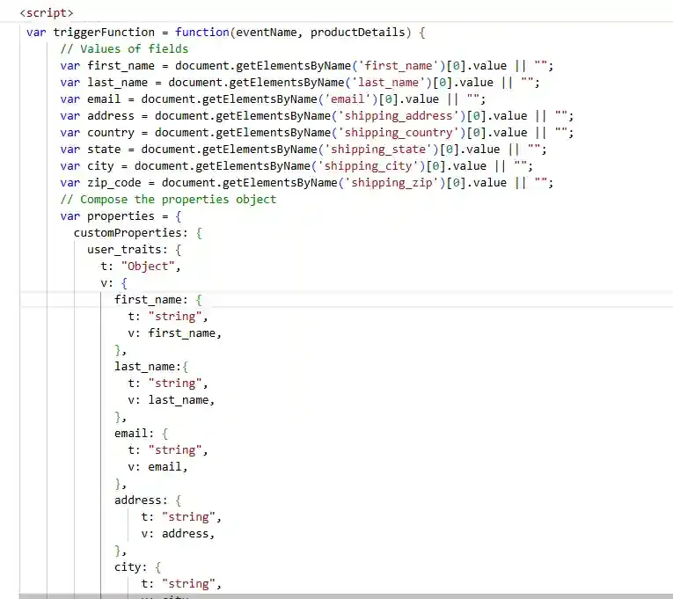This screenshot has width=673, height=599.
Task: Click the "string" value under email key
Action: pos(175,450)
